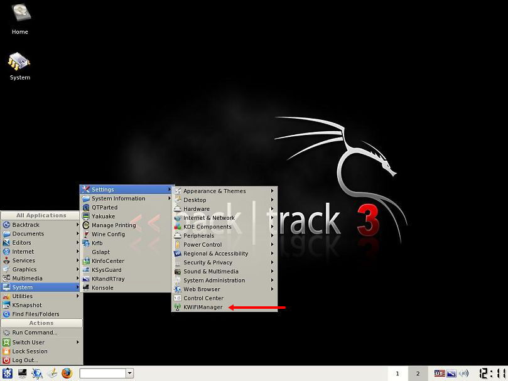
Task: Choose Sound & Multimedia settings
Action: [224, 272]
